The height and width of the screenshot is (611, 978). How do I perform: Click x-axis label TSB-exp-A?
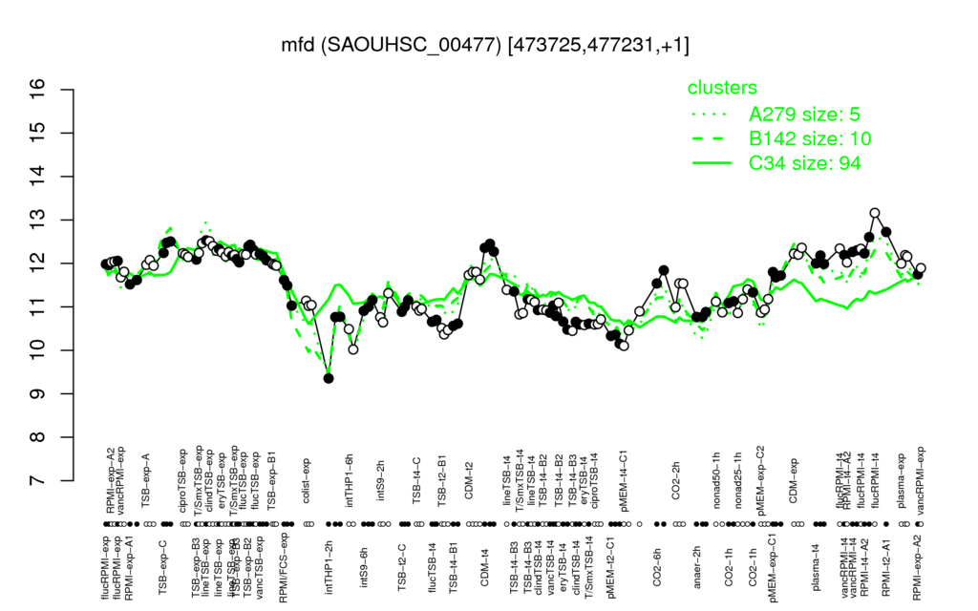pos(147,481)
